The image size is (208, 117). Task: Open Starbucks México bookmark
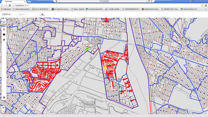189,9
